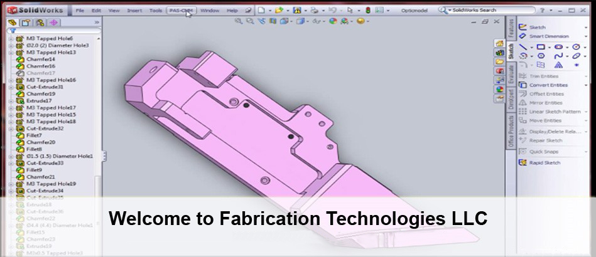
Task: Open the ConfigurationManager tab icon
Action: point(40,23)
